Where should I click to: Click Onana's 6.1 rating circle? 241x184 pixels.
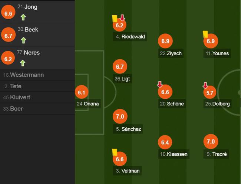coord(82,92)
